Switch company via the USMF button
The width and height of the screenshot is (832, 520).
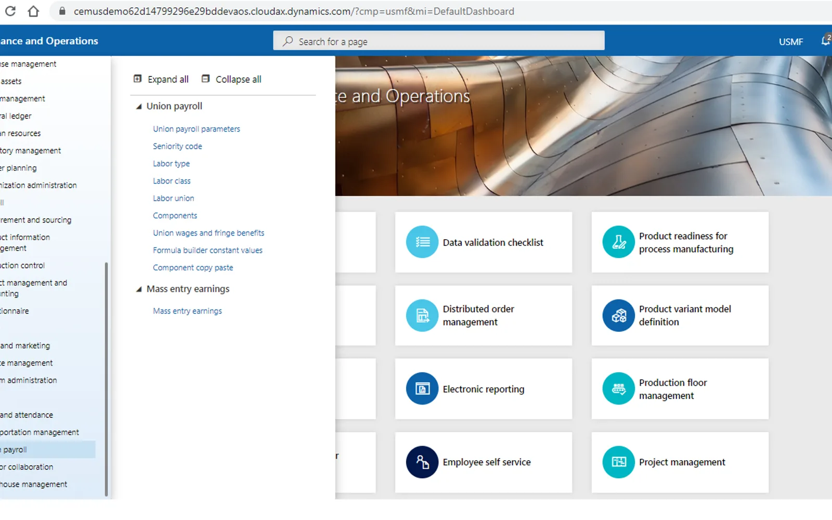(791, 42)
